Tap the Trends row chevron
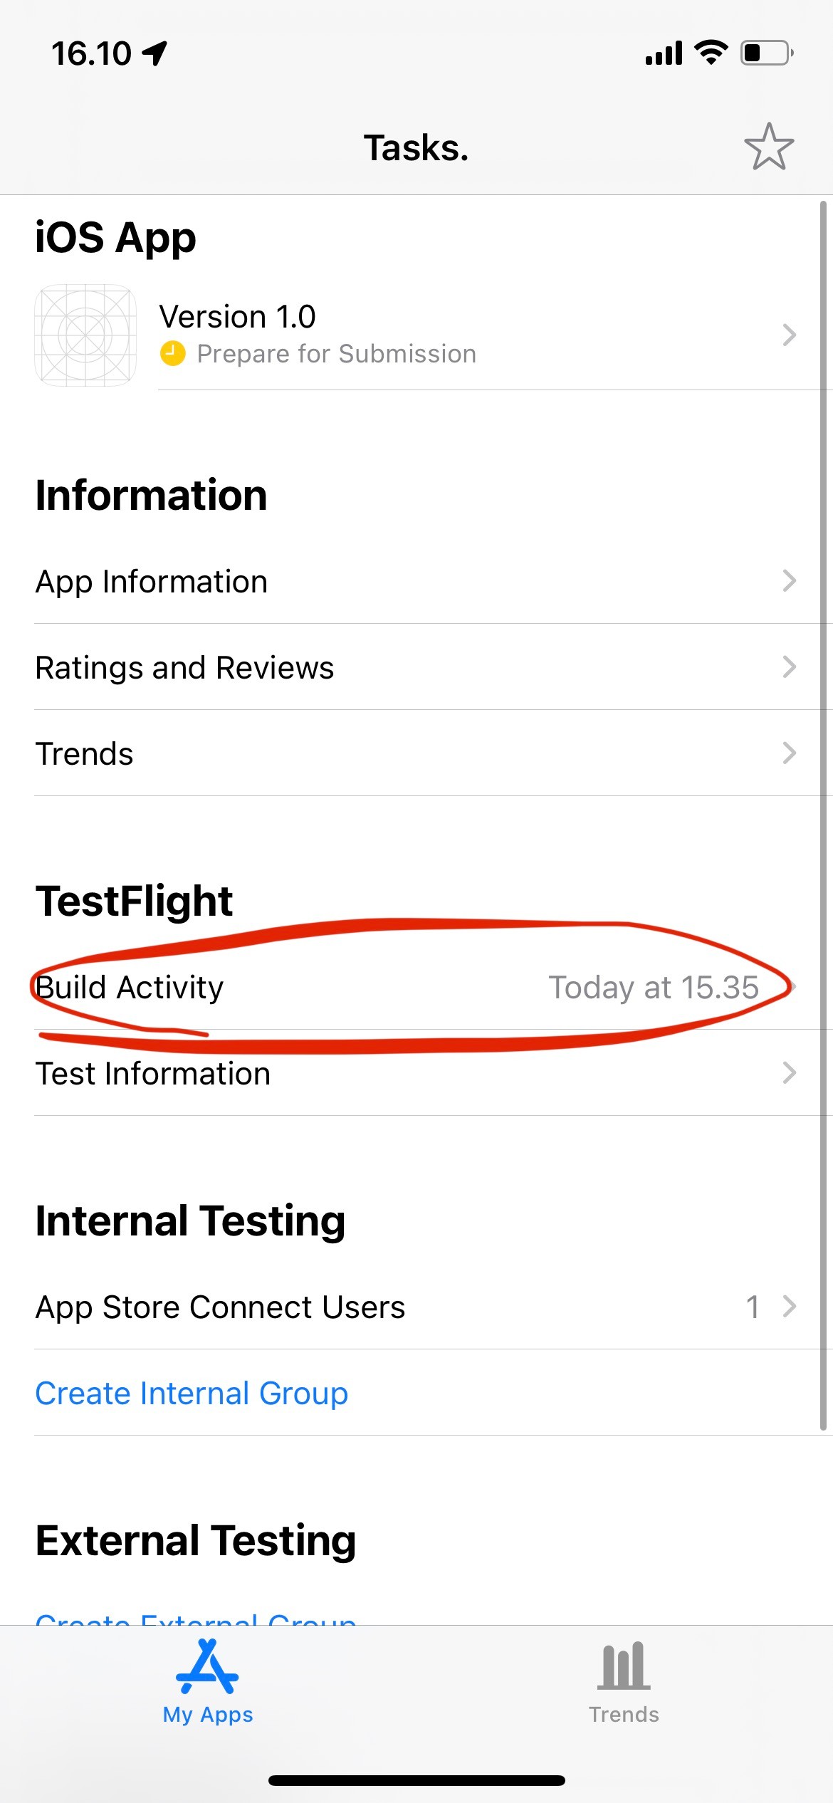 [x=788, y=753]
